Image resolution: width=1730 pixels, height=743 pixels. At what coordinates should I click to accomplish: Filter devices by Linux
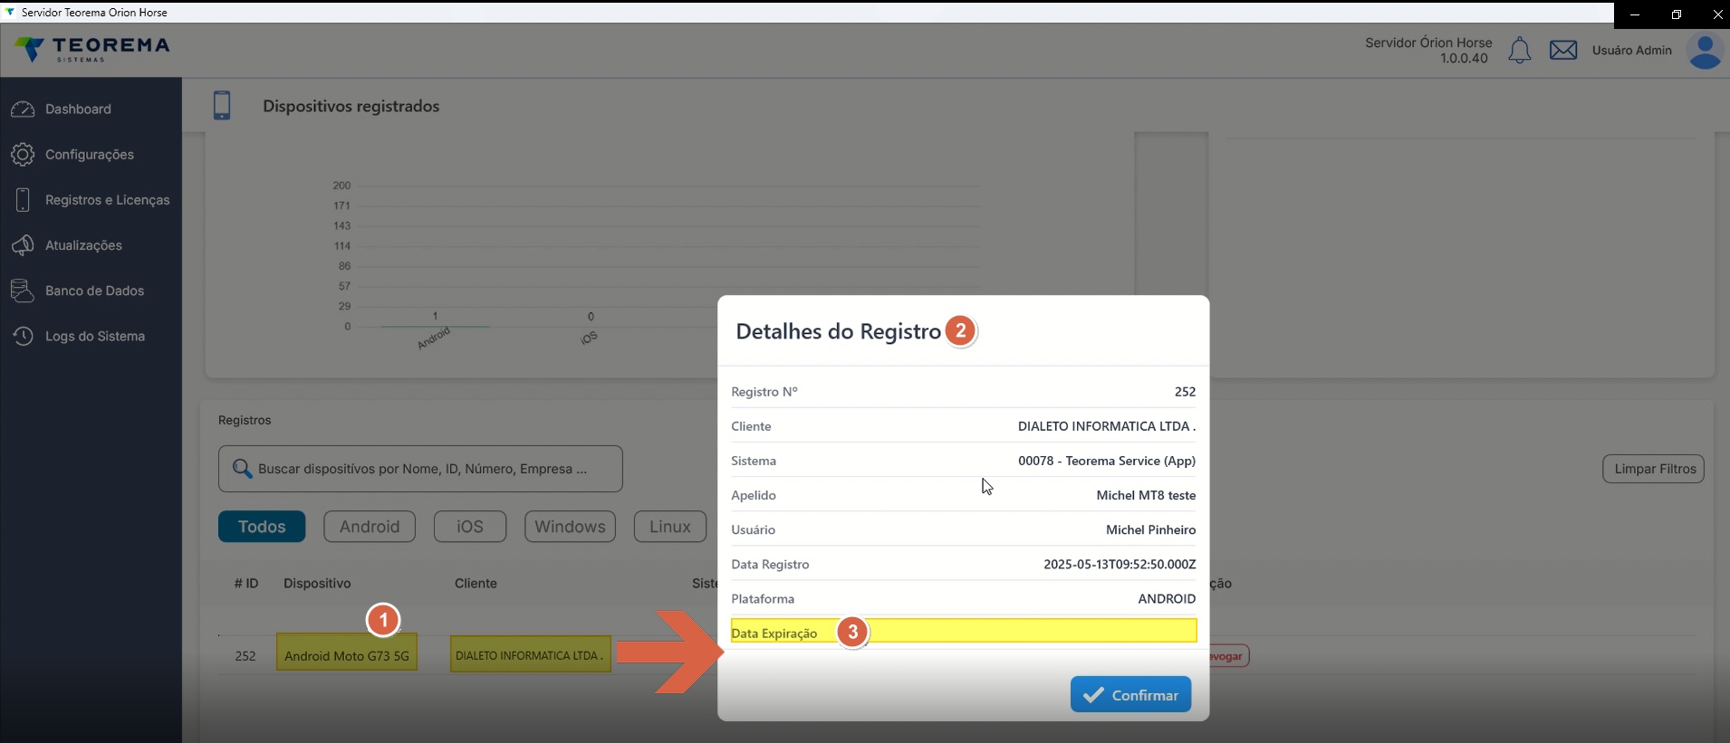coord(670,527)
